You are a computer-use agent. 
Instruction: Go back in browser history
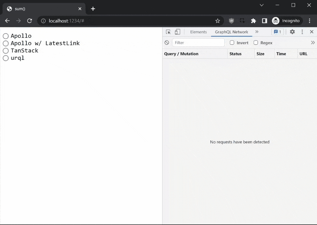tap(7, 21)
